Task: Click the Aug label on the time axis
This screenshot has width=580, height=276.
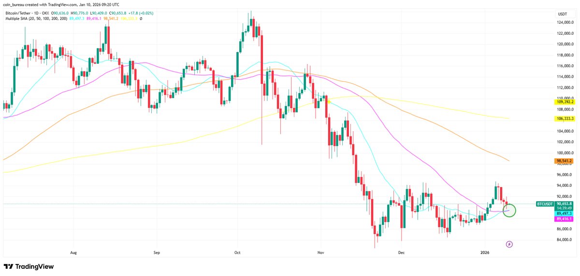Action: point(73,252)
